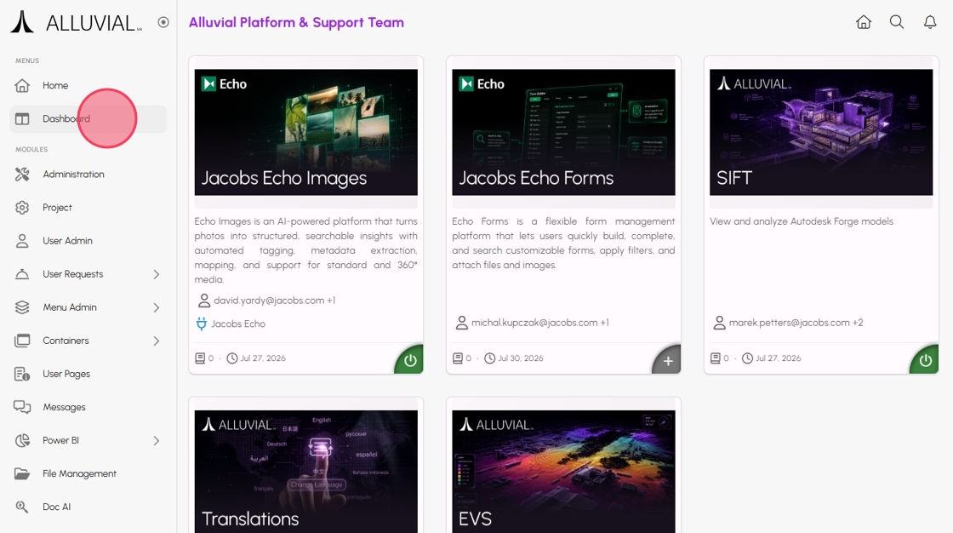Viewport: 953px width, 533px height.
Task: Open EVS card thumbnail
Action: point(563,472)
